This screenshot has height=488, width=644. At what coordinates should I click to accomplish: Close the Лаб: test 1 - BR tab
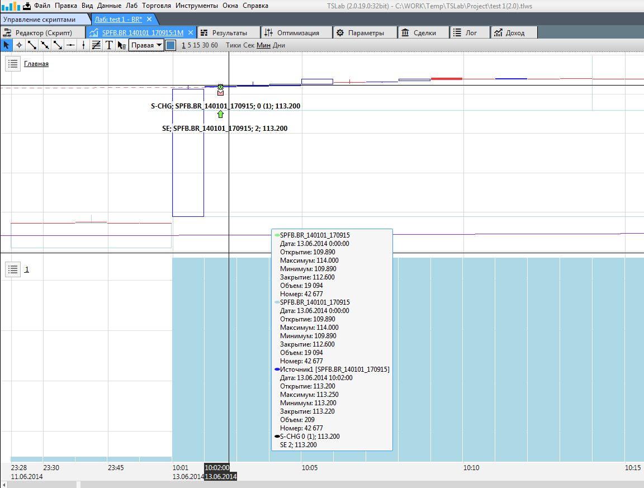coord(149,19)
